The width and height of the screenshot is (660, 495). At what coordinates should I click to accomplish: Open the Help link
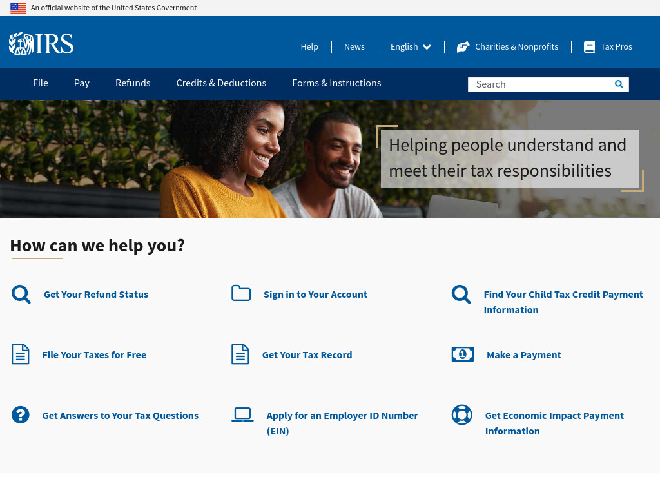(309, 46)
